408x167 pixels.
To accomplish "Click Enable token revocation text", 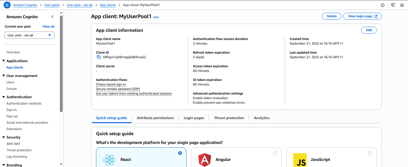I will (x=210, y=98).
